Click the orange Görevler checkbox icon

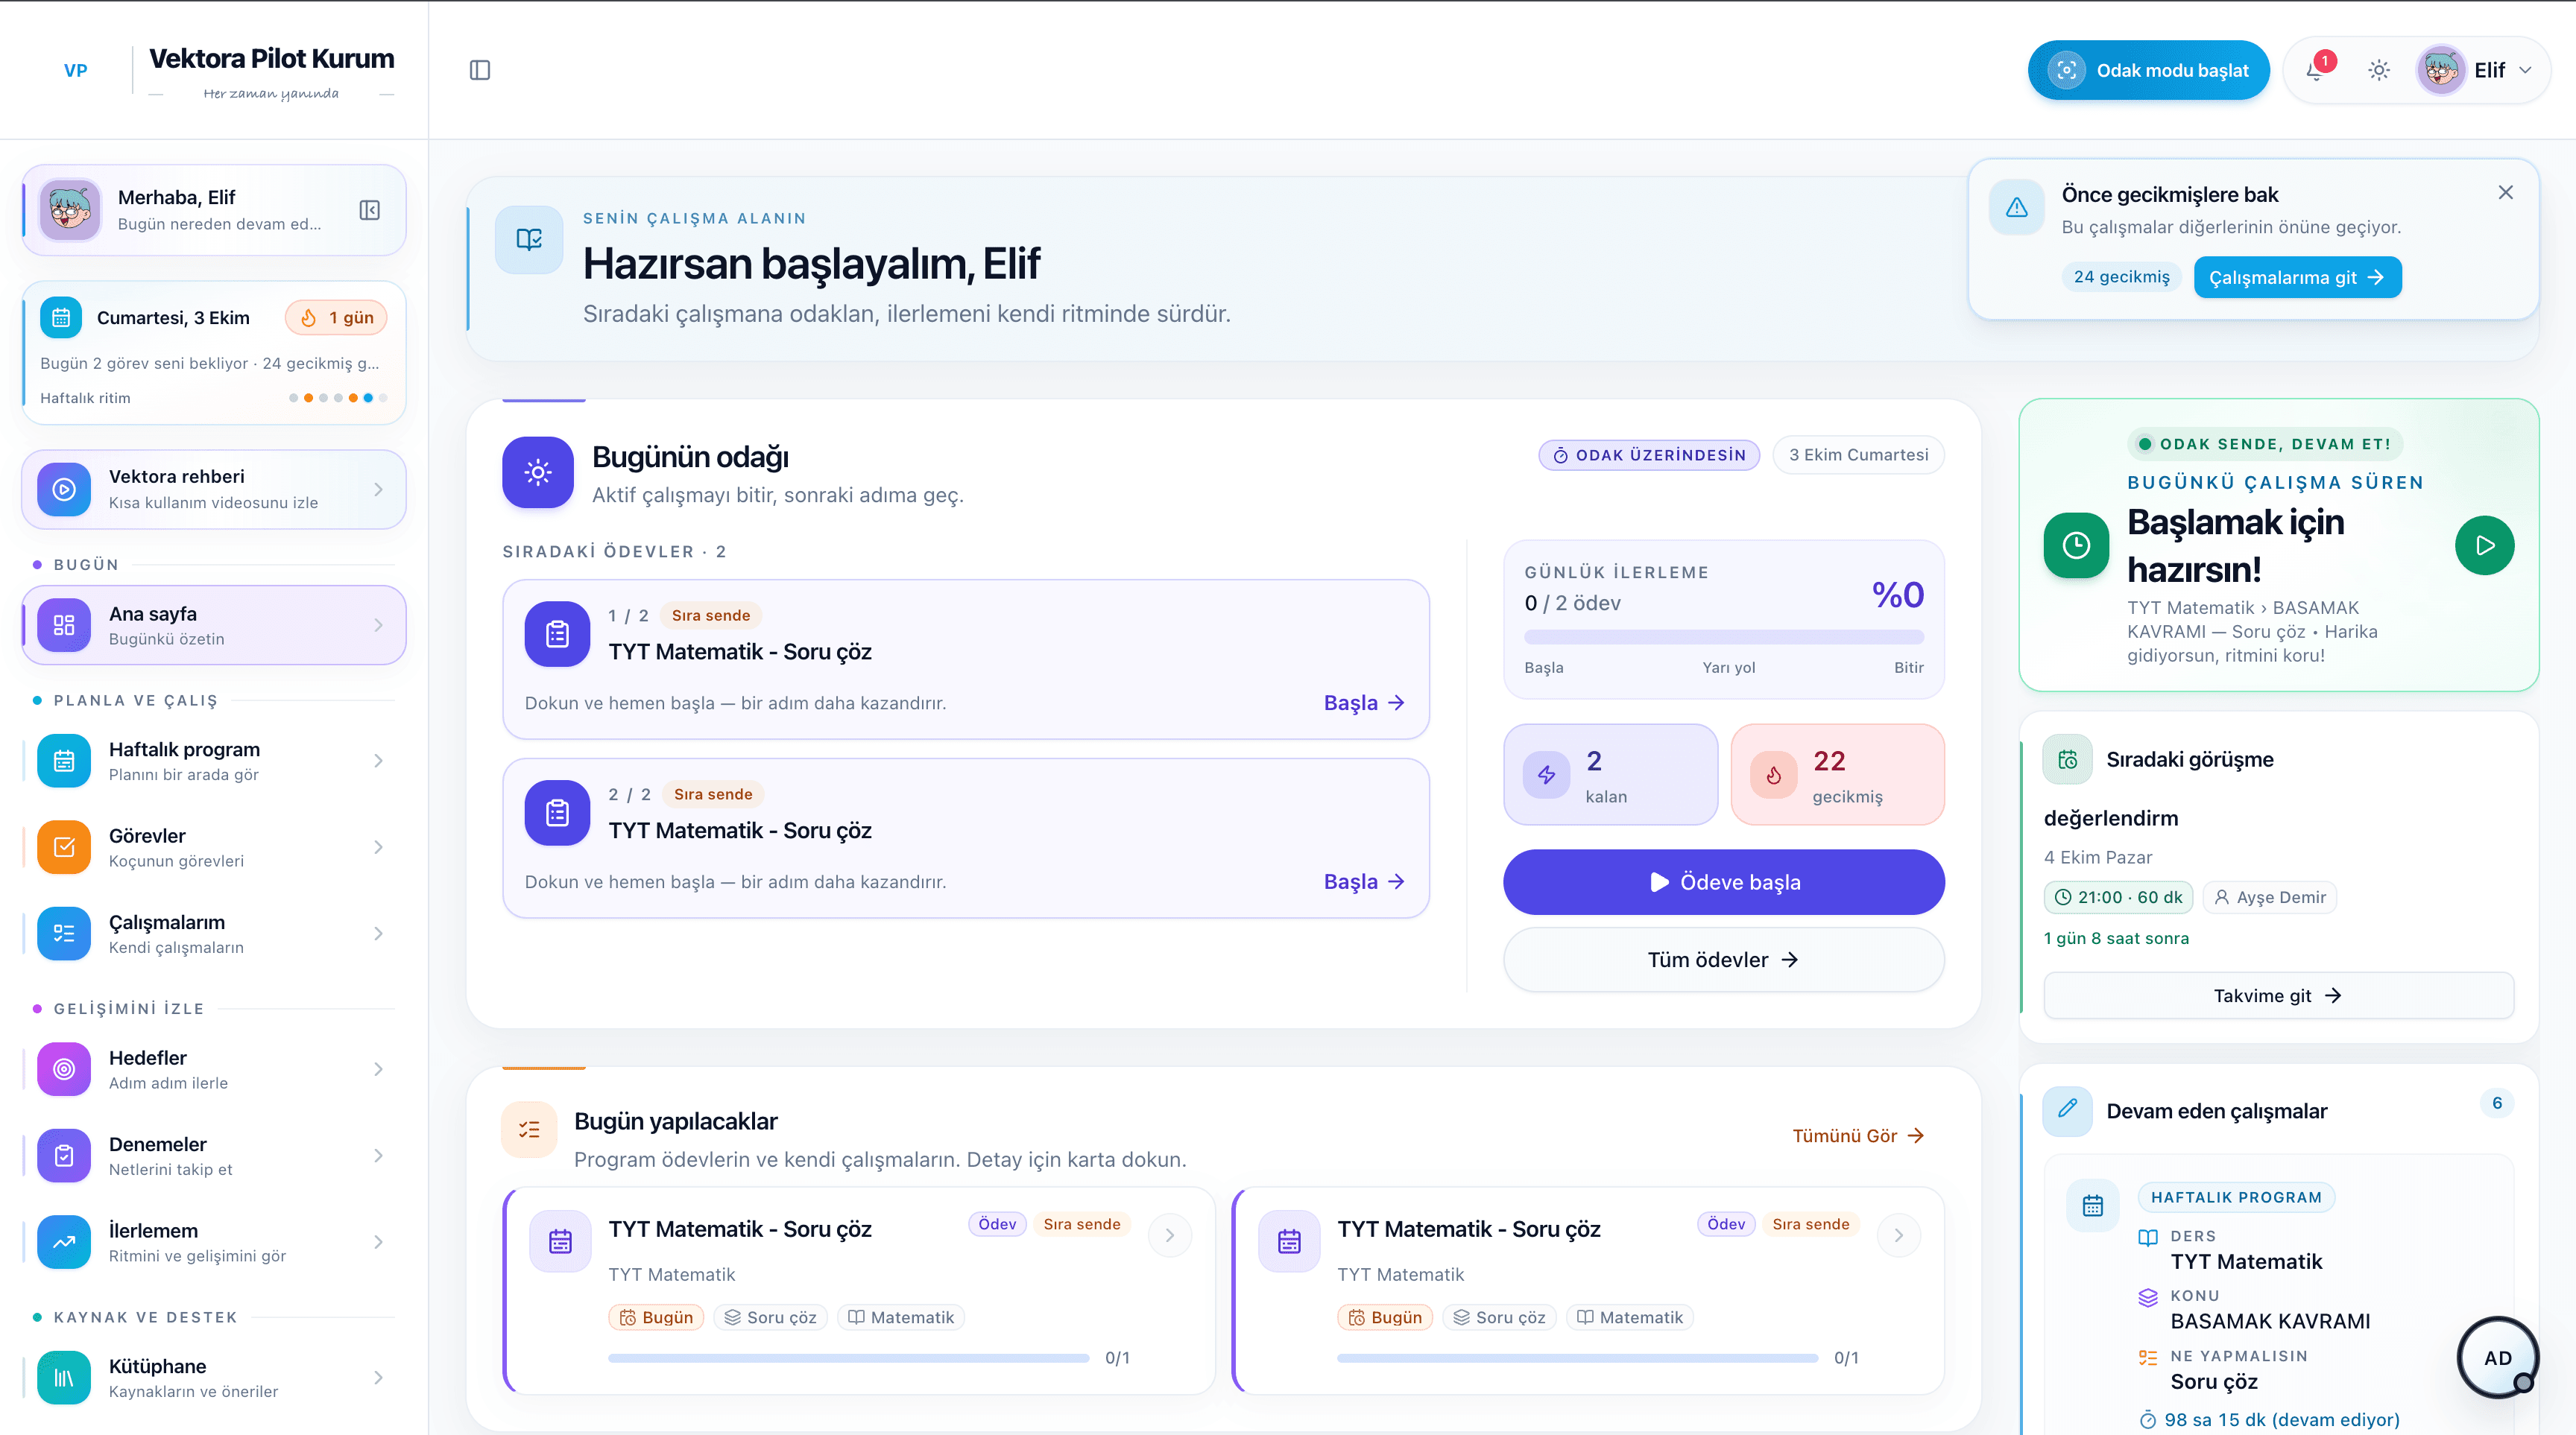(64, 846)
